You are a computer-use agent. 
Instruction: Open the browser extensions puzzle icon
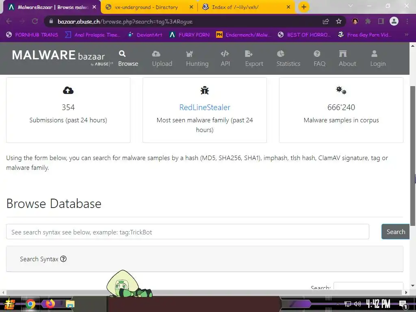pos(368,21)
